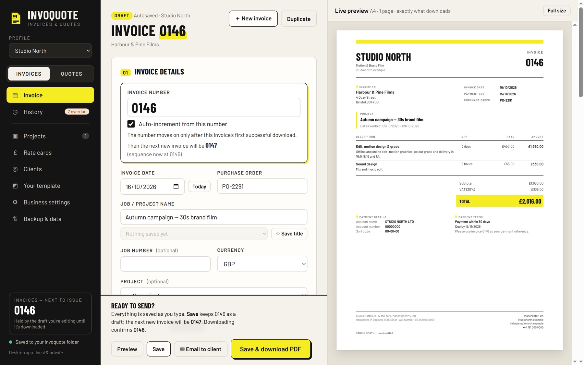Click the Invoice Number input field

(214, 108)
